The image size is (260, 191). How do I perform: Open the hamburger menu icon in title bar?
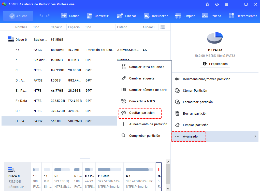(x=227, y=4)
